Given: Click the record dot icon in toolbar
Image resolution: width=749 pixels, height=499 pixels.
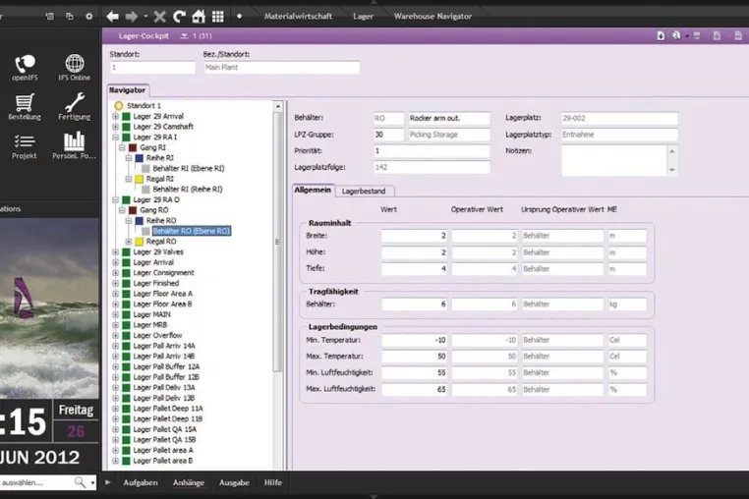Looking at the screenshot, I should click(239, 17).
